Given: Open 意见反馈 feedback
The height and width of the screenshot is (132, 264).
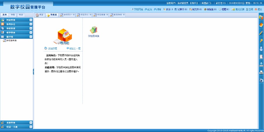Looking at the screenshot, I should coord(238,9).
